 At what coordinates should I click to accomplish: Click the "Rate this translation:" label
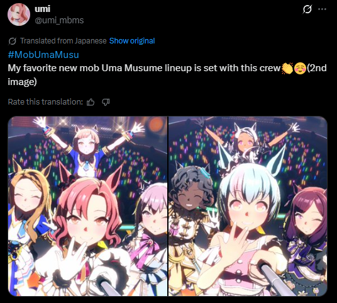(45, 102)
